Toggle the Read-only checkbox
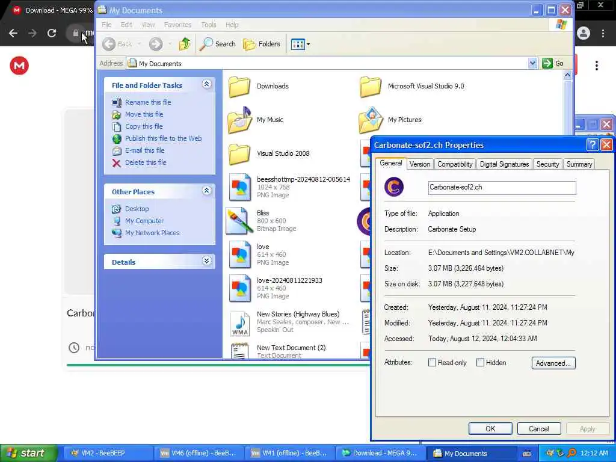616x462 pixels. coord(432,363)
